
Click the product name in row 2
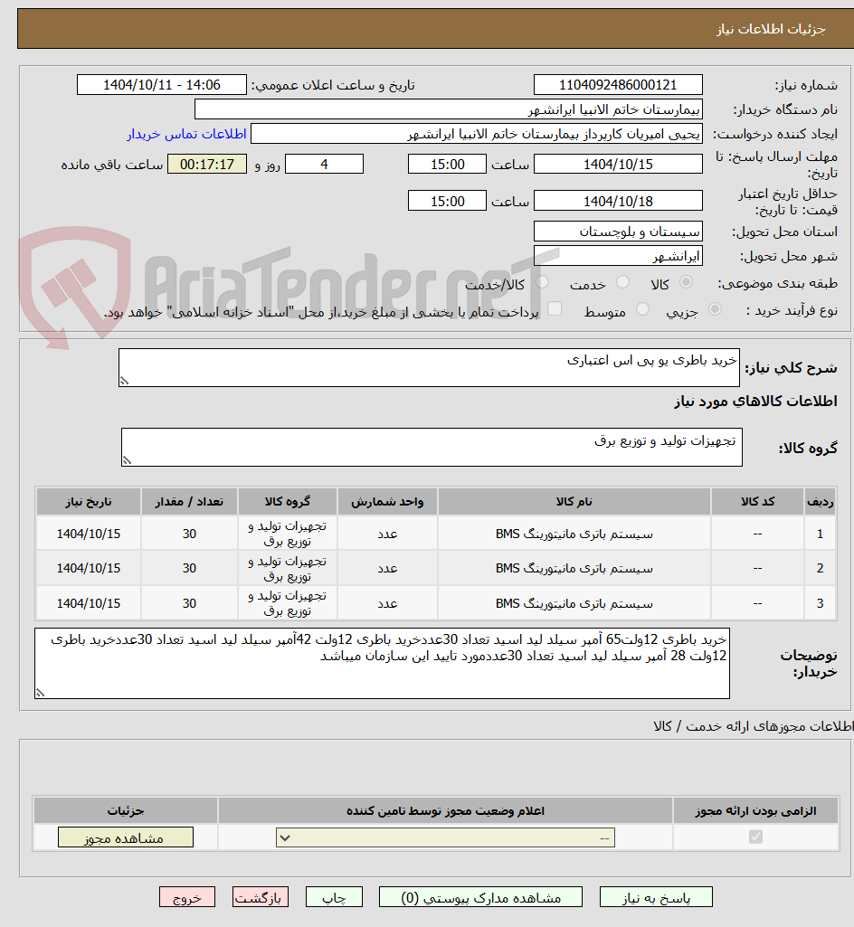pos(574,568)
